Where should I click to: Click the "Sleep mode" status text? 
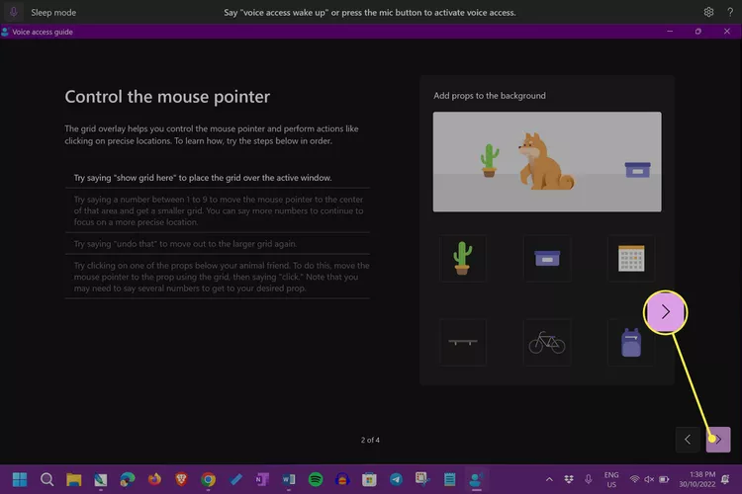53,12
